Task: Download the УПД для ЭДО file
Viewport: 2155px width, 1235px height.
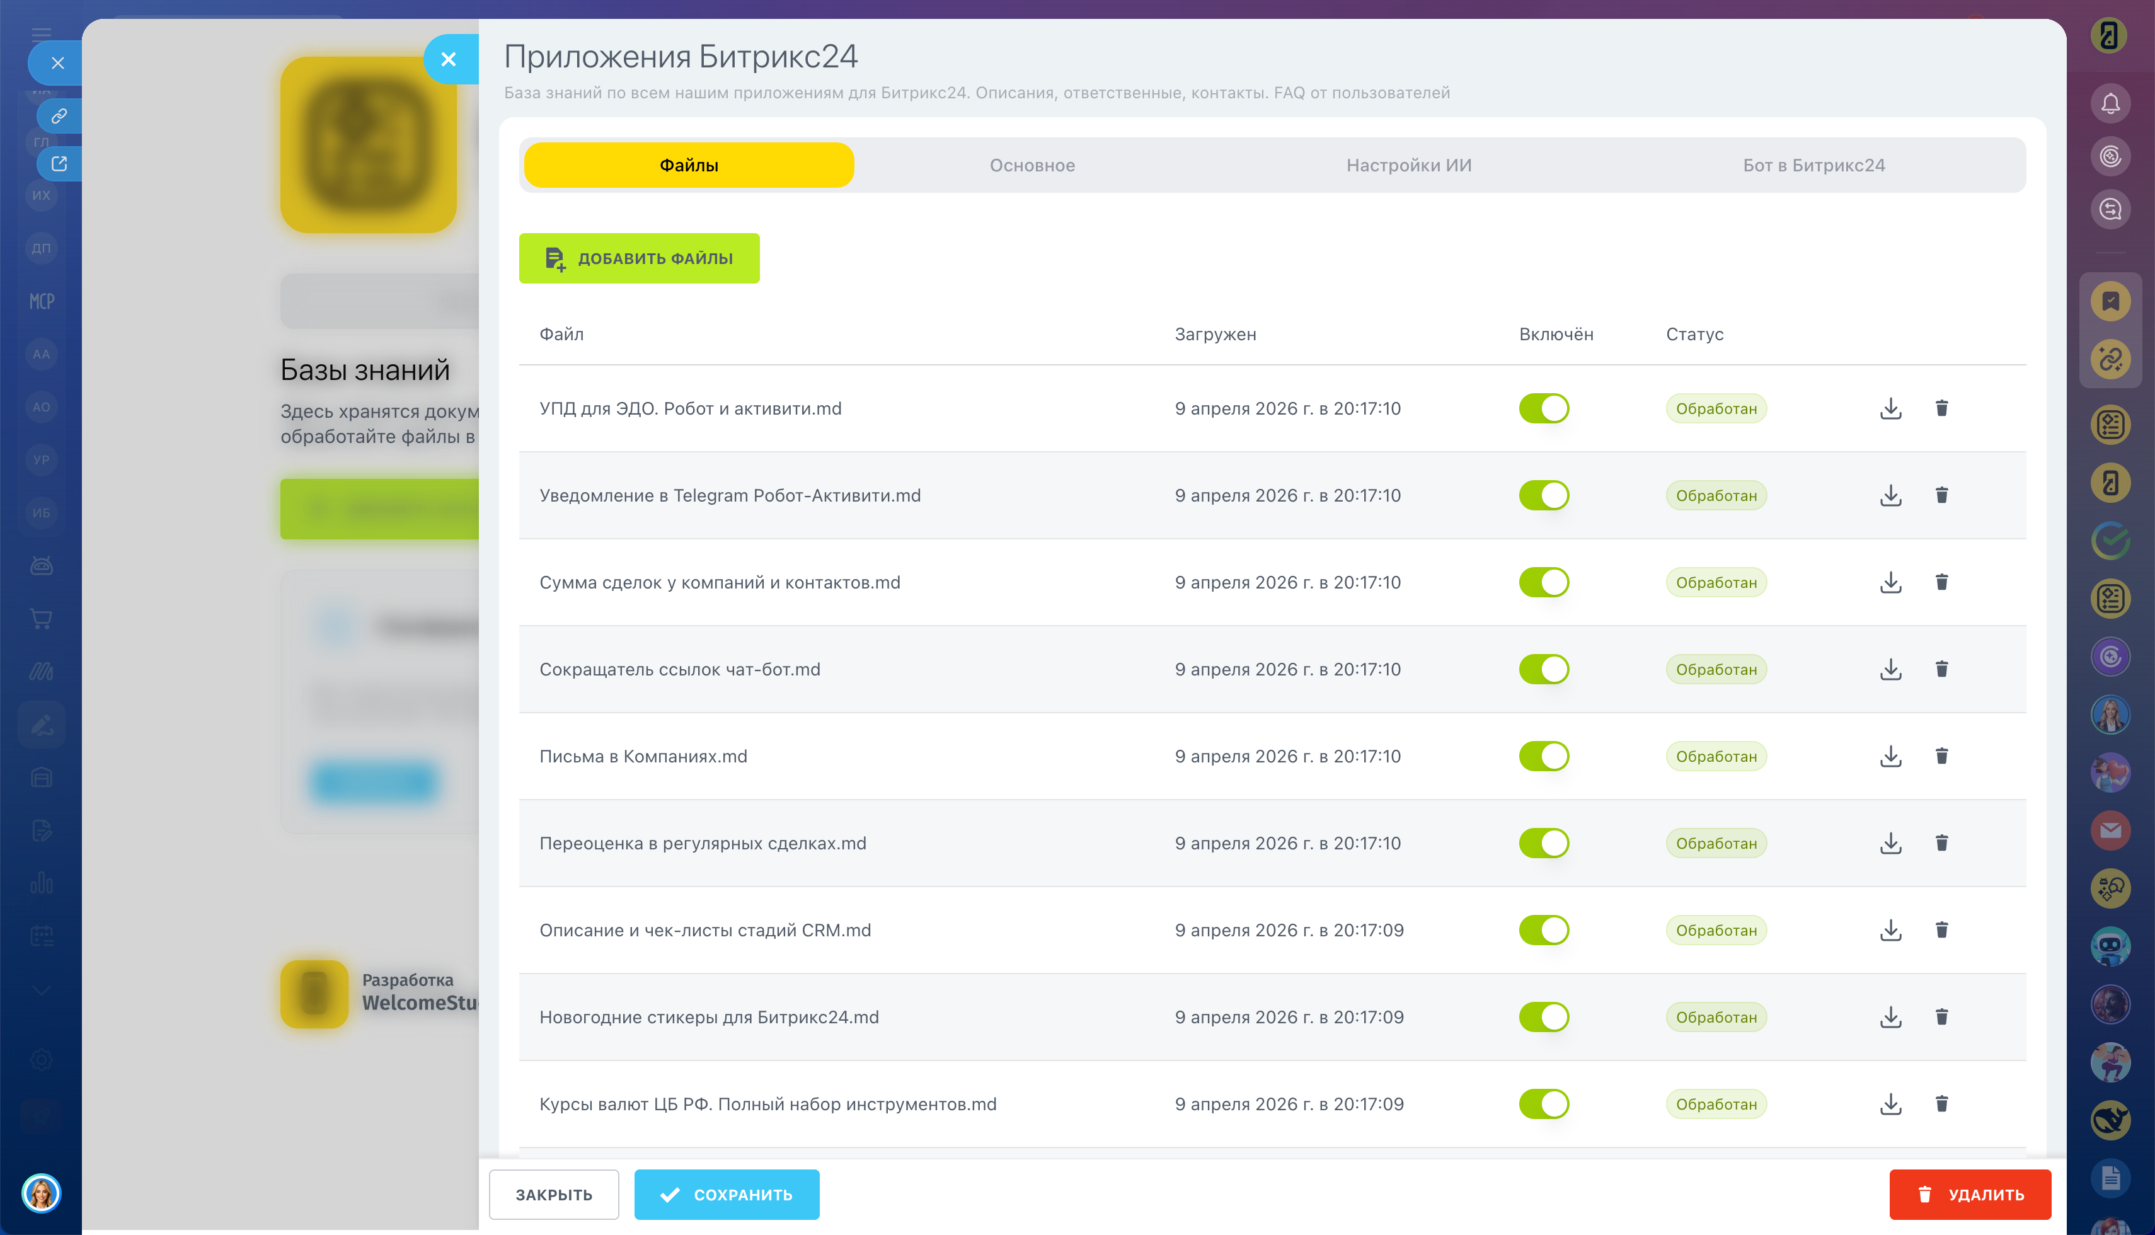Action: [x=1890, y=409]
